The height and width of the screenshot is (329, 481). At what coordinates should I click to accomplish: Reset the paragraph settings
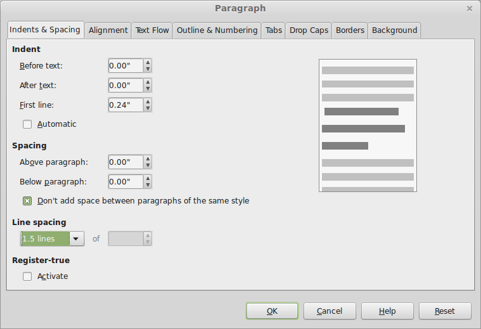(x=445, y=311)
